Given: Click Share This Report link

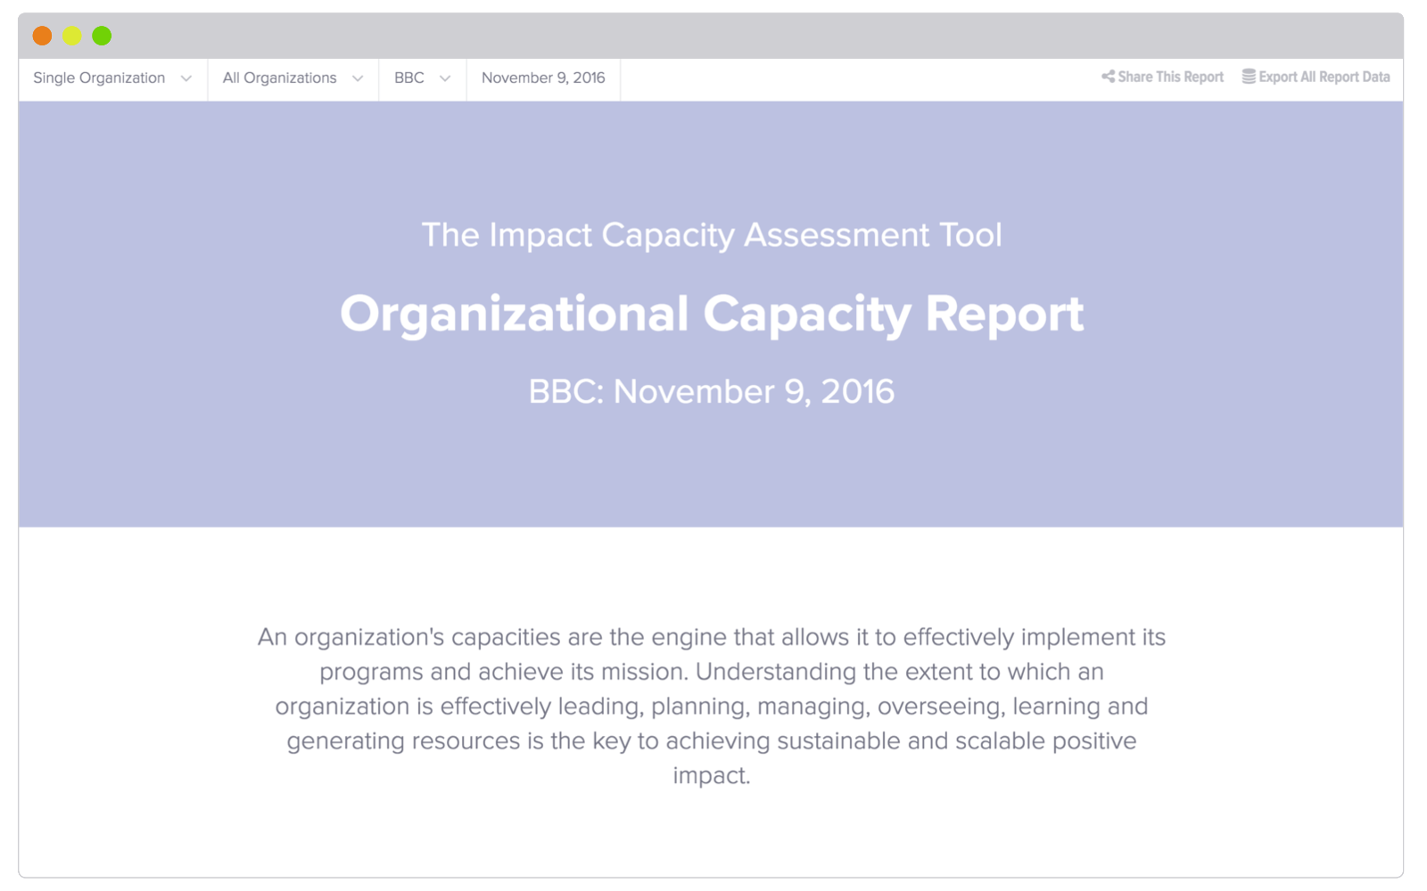Looking at the screenshot, I should pos(1162,78).
